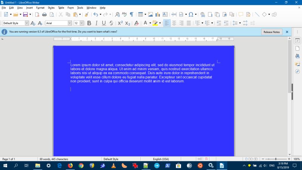302x170 pixels.
Task: Insert an image from toolbar
Action: [x=150, y=14]
